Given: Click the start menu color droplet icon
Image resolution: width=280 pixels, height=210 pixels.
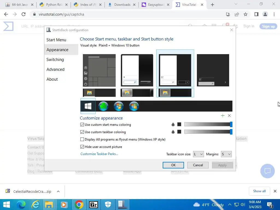Looking at the screenshot, I should pyautogui.click(x=173, y=124).
